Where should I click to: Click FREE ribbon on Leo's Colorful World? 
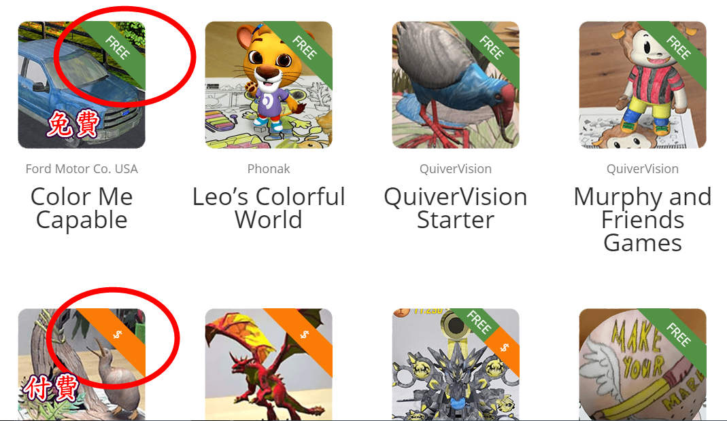[304, 48]
